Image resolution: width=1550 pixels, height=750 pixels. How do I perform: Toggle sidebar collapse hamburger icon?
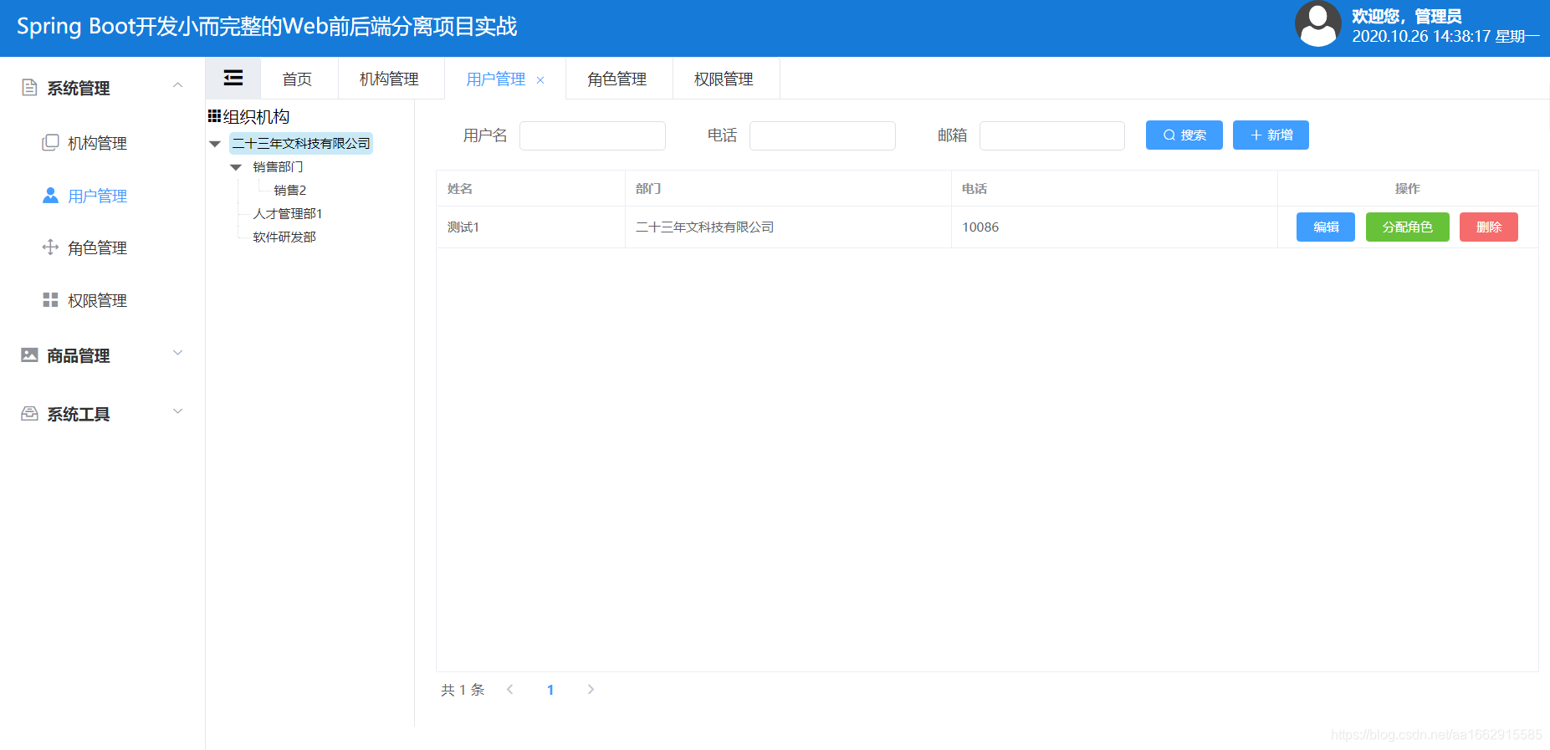click(233, 78)
